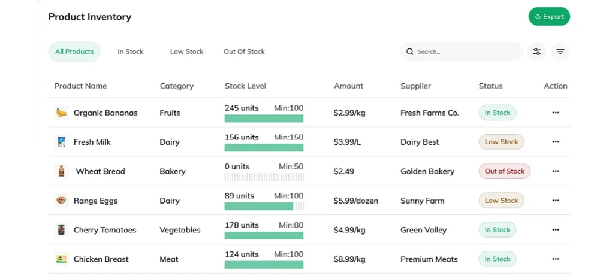Screen dimensions: 615x279
Task: Sort by Product Name column header
Action: coord(80,86)
